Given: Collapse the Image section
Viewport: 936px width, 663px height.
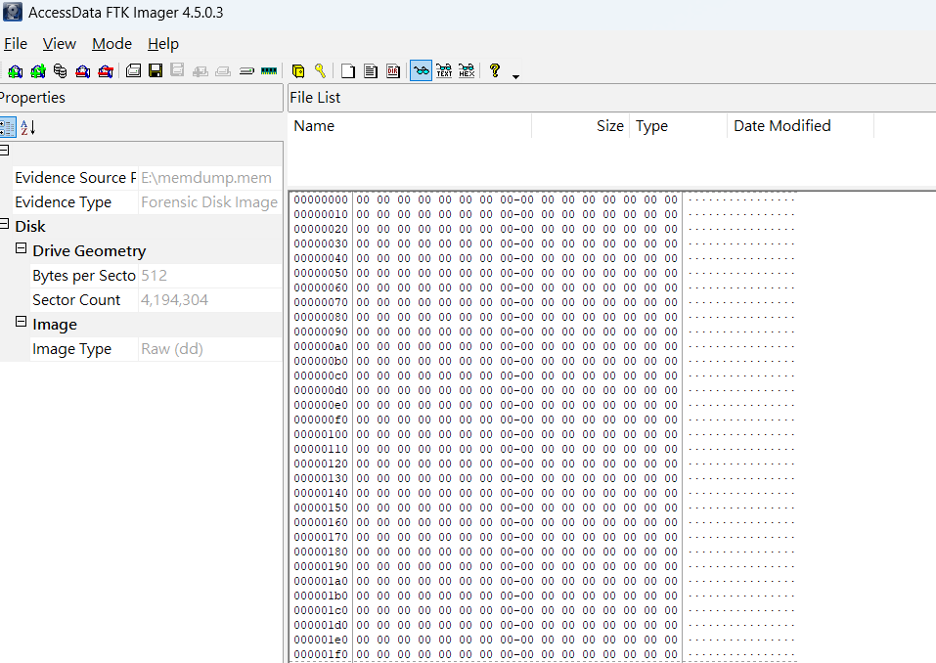Looking at the screenshot, I should pos(21,322).
